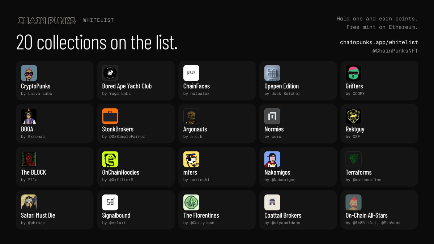Click the 'by @0x8BitArt, @EtoVass' creator text
434x244 pixels.
(373, 223)
